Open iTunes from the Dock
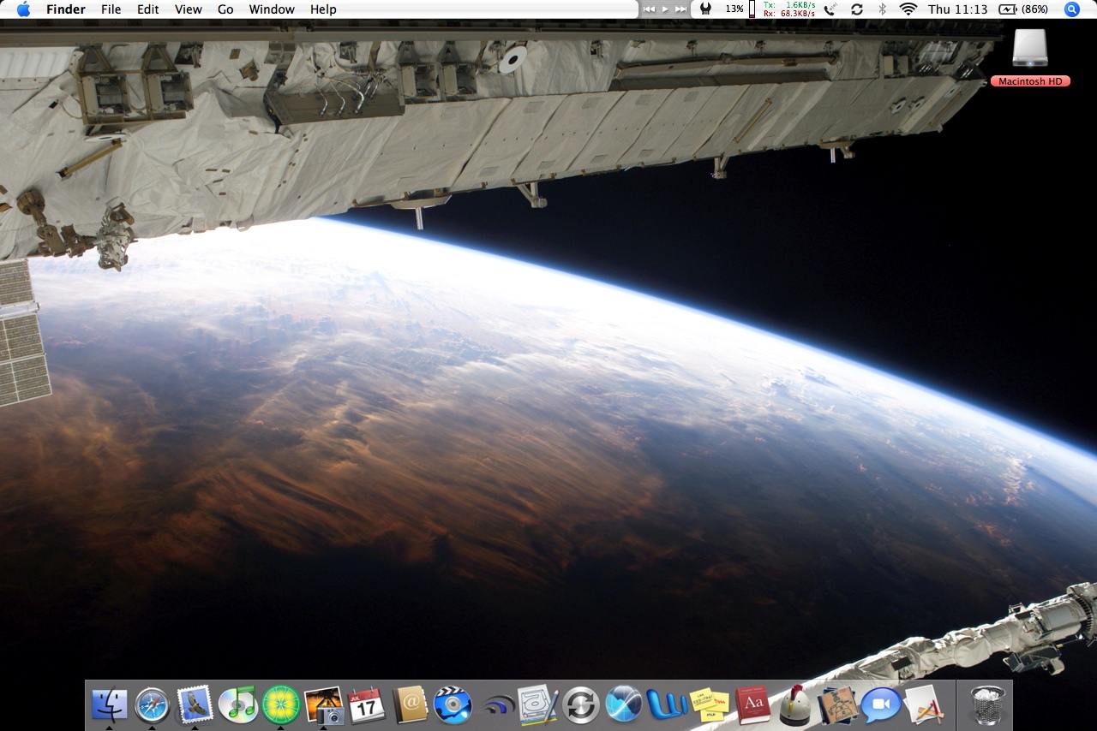1097x731 pixels. click(x=238, y=705)
